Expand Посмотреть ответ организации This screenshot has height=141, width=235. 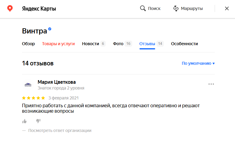point(60,131)
